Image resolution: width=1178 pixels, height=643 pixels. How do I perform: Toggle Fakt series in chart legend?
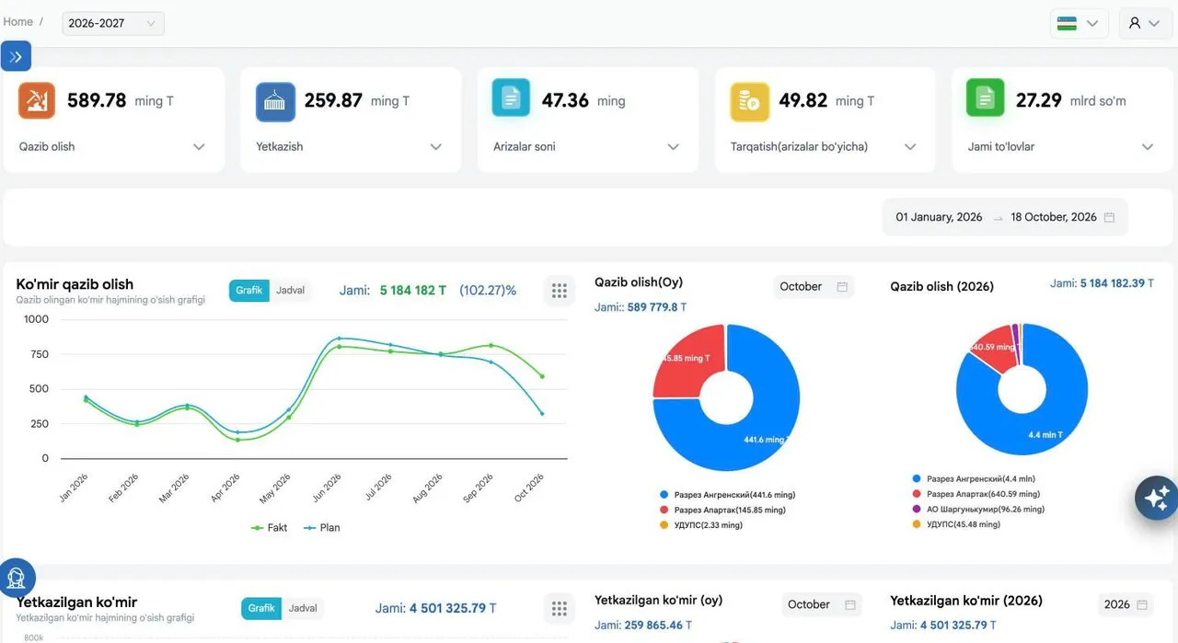(x=269, y=528)
